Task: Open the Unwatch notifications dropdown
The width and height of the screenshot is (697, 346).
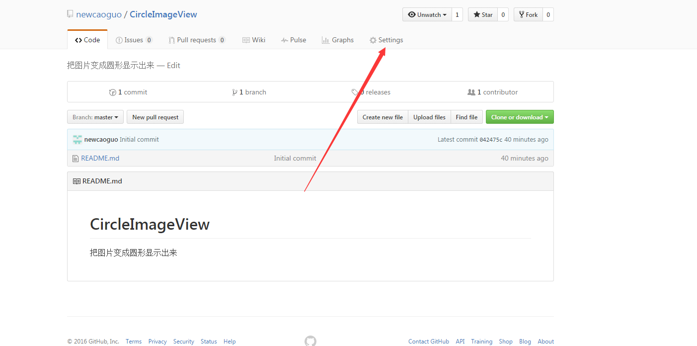Action: 427,15
